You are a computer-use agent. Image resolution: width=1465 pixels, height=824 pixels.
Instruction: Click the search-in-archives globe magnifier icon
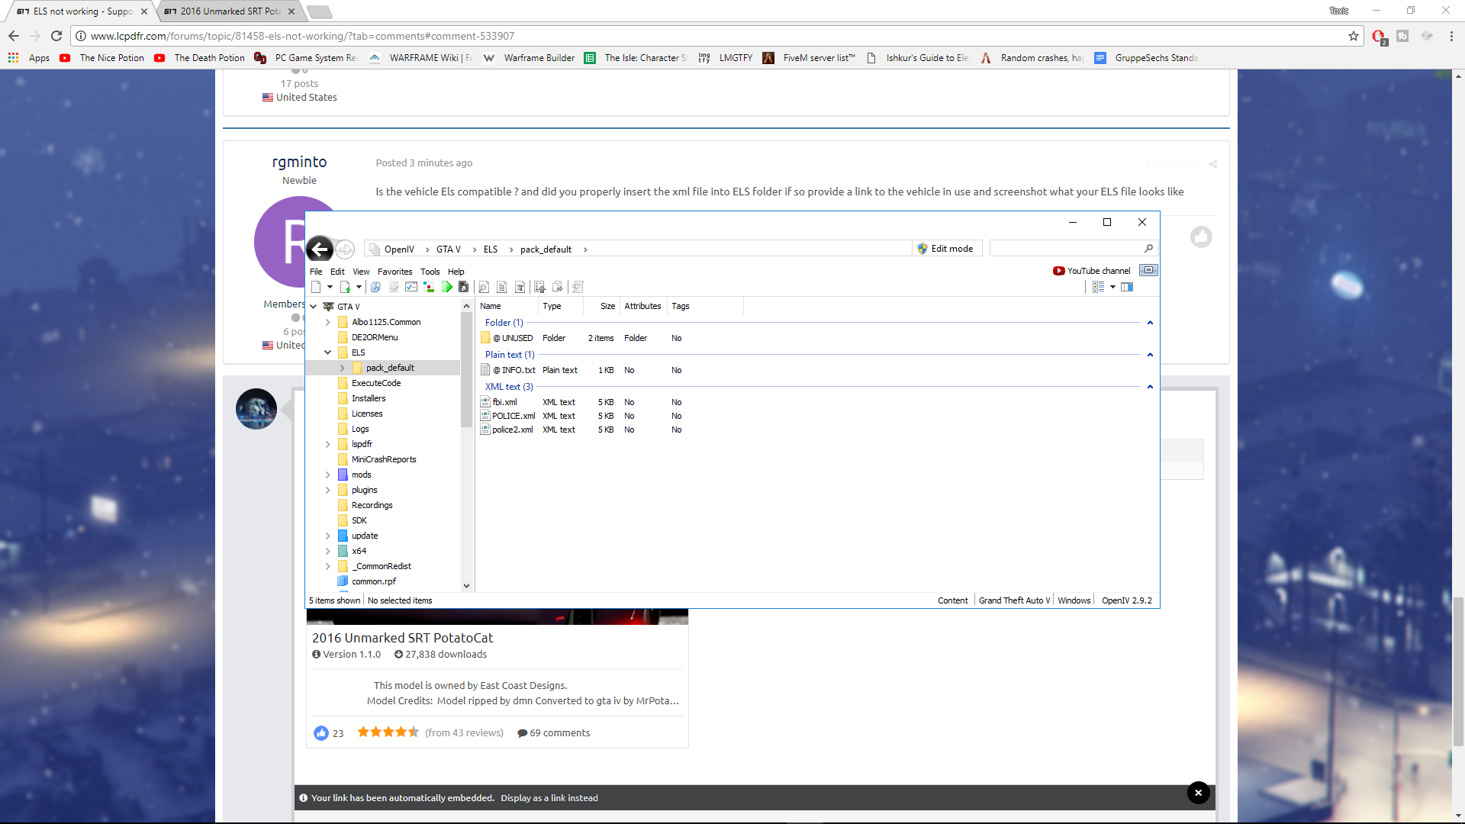tap(375, 287)
